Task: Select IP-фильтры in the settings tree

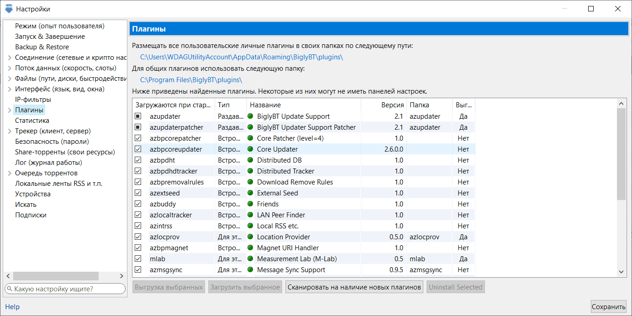Action: (x=33, y=100)
